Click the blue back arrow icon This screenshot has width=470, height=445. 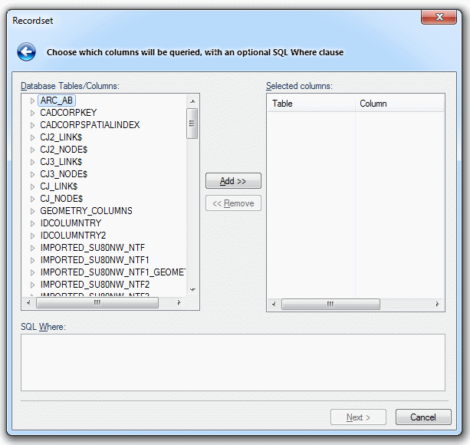point(26,52)
